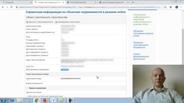
Task: Open Проверка электронного документа link
Action: [141, 45]
